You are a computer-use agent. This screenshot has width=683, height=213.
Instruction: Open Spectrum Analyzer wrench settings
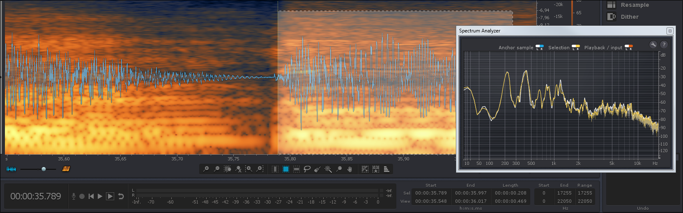(653, 44)
